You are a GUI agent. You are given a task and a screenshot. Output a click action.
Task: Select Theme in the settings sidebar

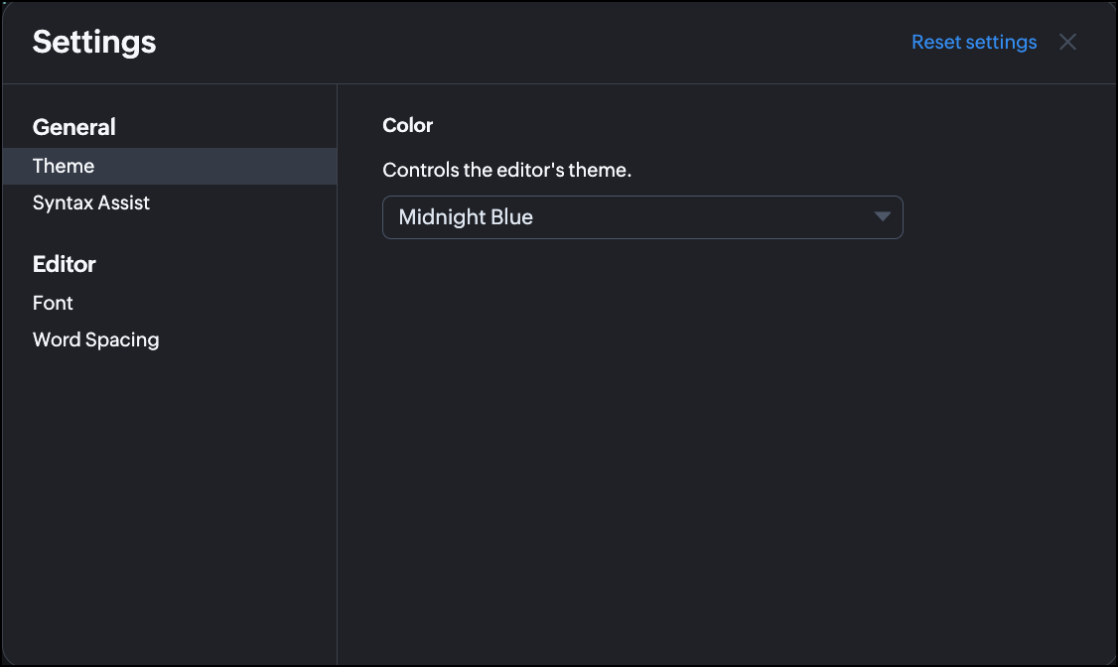click(64, 166)
